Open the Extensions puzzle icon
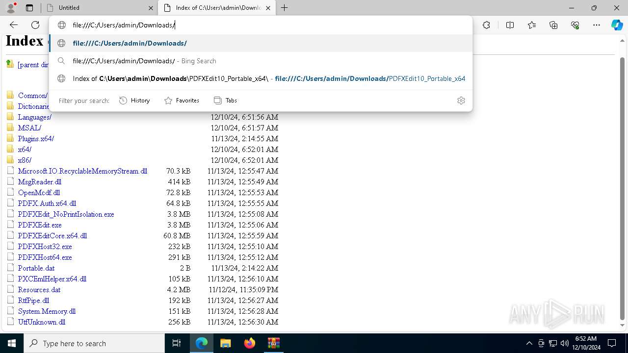 tap(486, 25)
